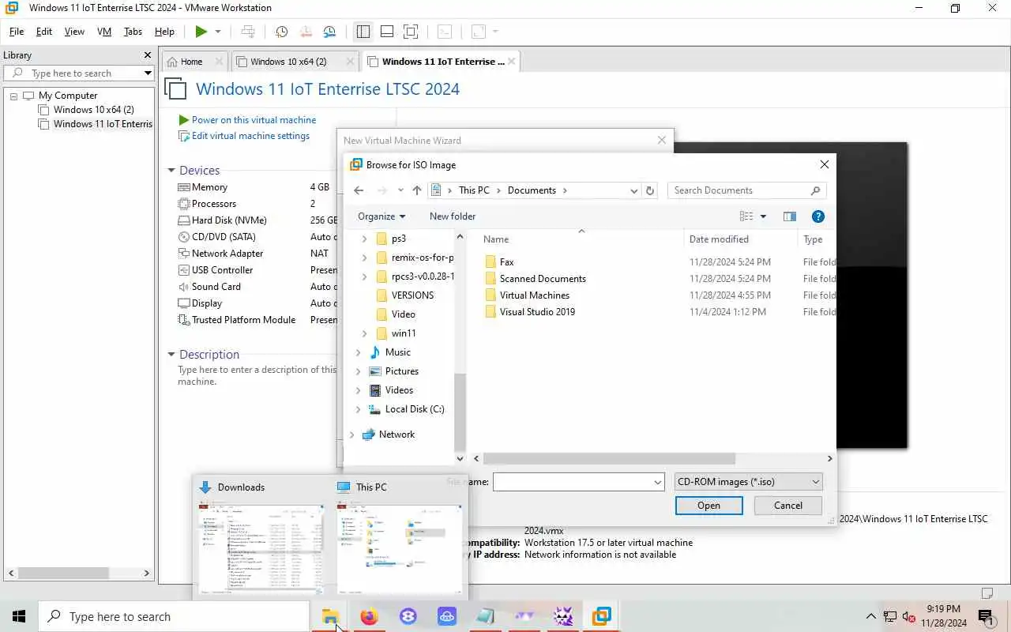Open the CD-ROM images file type dropdown

tap(749, 482)
